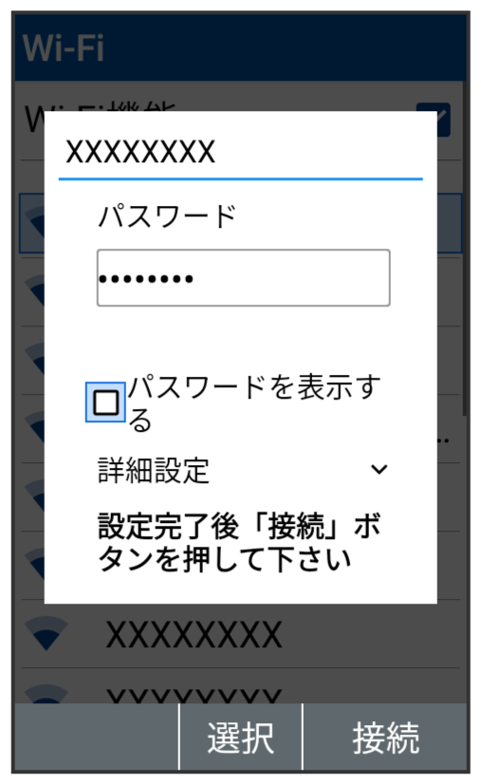Click the dialog title XXXXXXXX
This screenshot has width=481, height=784.
[140, 152]
